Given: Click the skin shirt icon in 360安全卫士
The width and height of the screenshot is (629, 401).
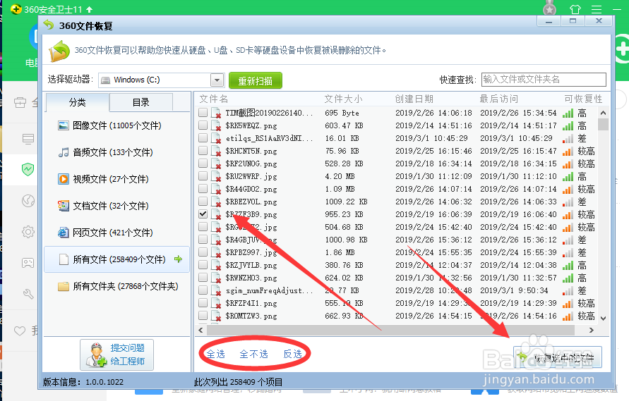Looking at the screenshot, I should (575, 9).
